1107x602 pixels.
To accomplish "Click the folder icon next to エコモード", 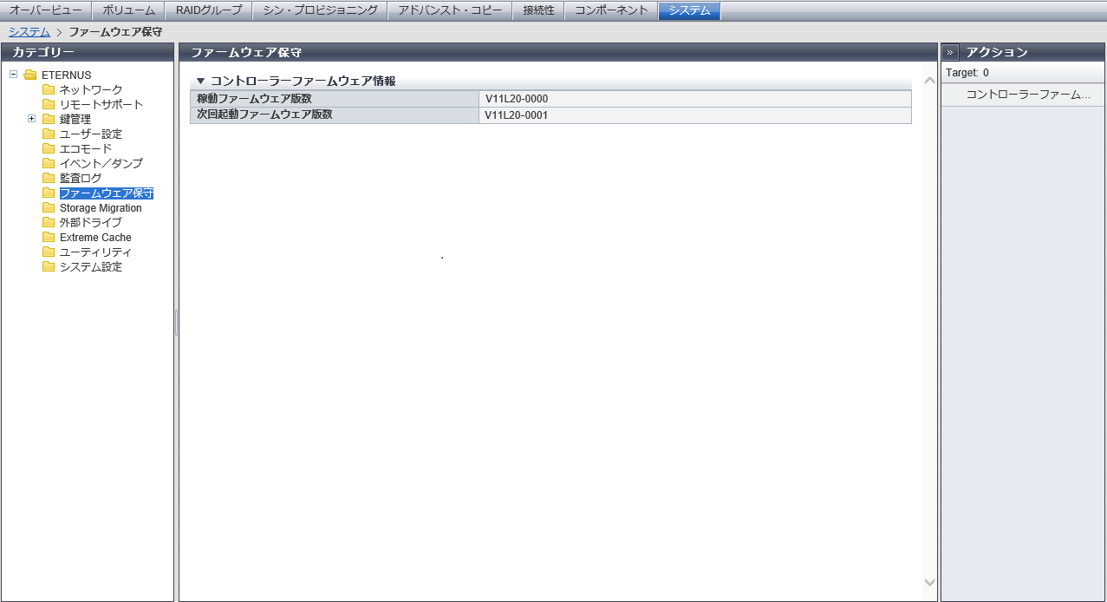I will pos(49,149).
